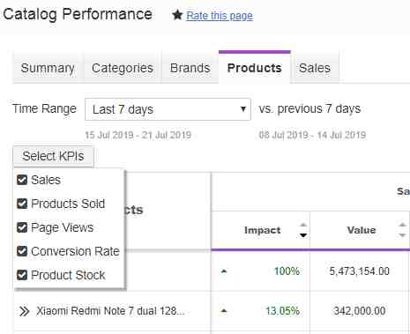
Task: Click the Impact column header
Action: [262, 230]
